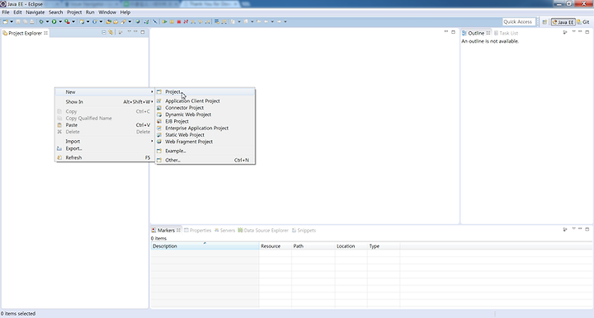Maximize the Outline panel

pyautogui.click(x=587, y=32)
